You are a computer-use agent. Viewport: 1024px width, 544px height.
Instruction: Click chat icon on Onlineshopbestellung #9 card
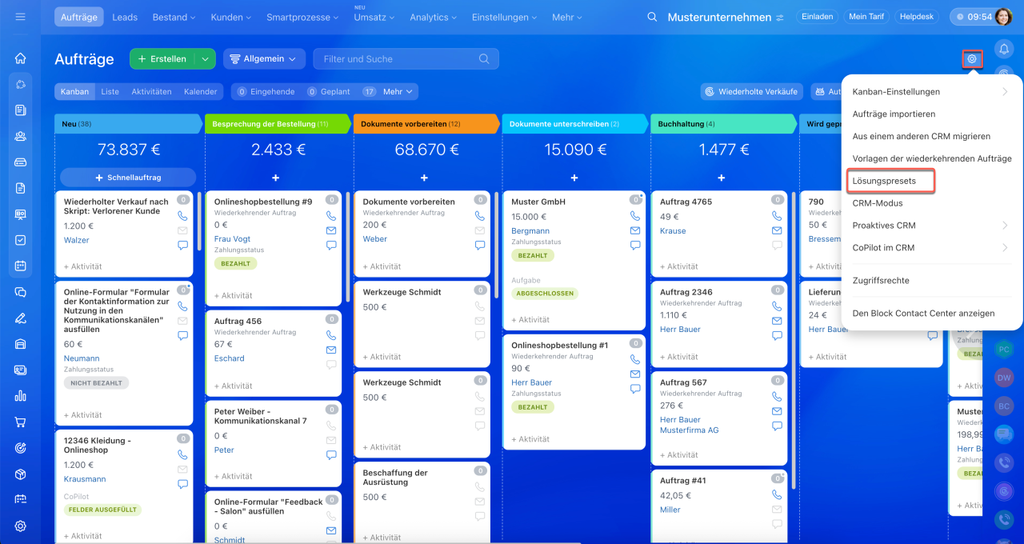(x=331, y=245)
